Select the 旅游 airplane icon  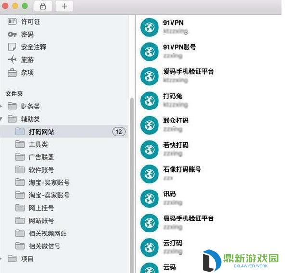12,60
